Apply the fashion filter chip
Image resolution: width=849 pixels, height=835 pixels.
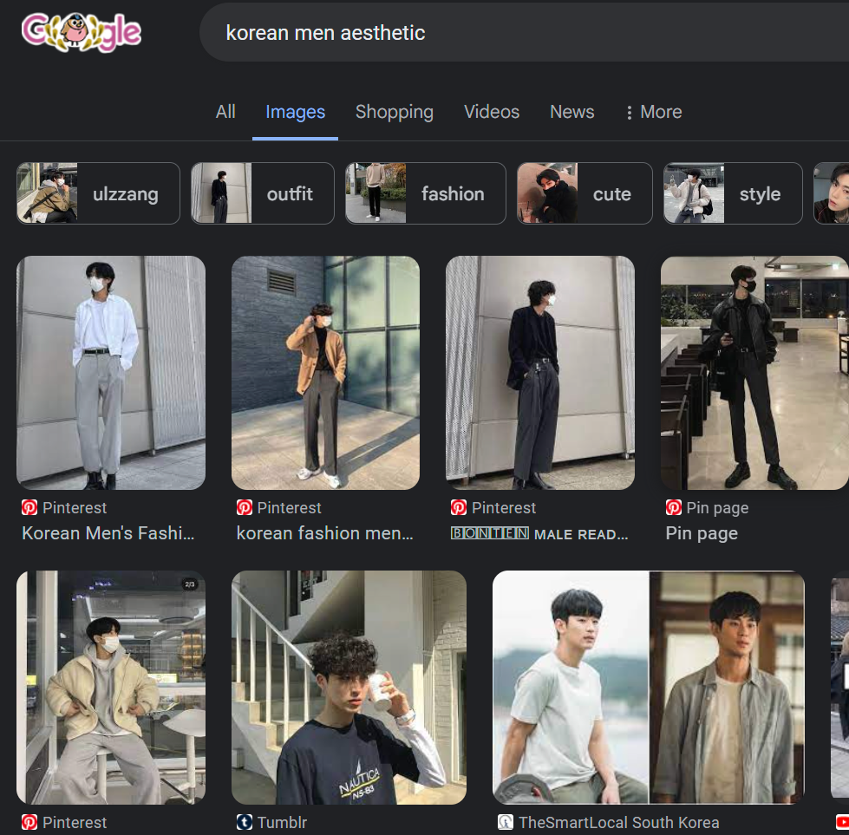tap(425, 193)
